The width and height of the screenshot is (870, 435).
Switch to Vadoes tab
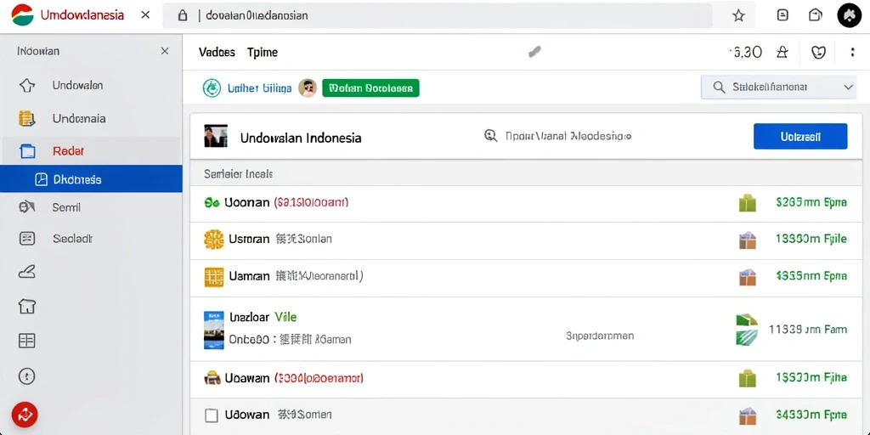tap(217, 52)
